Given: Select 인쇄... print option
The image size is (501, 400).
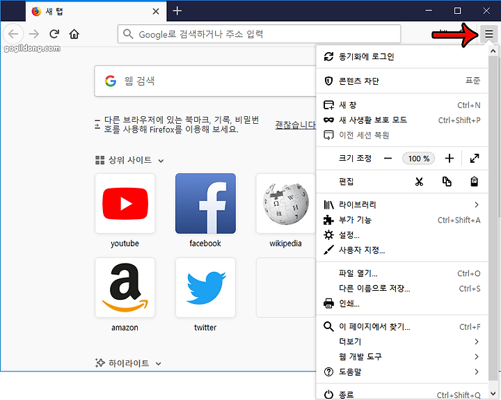Looking at the screenshot, I should click(402, 303).
